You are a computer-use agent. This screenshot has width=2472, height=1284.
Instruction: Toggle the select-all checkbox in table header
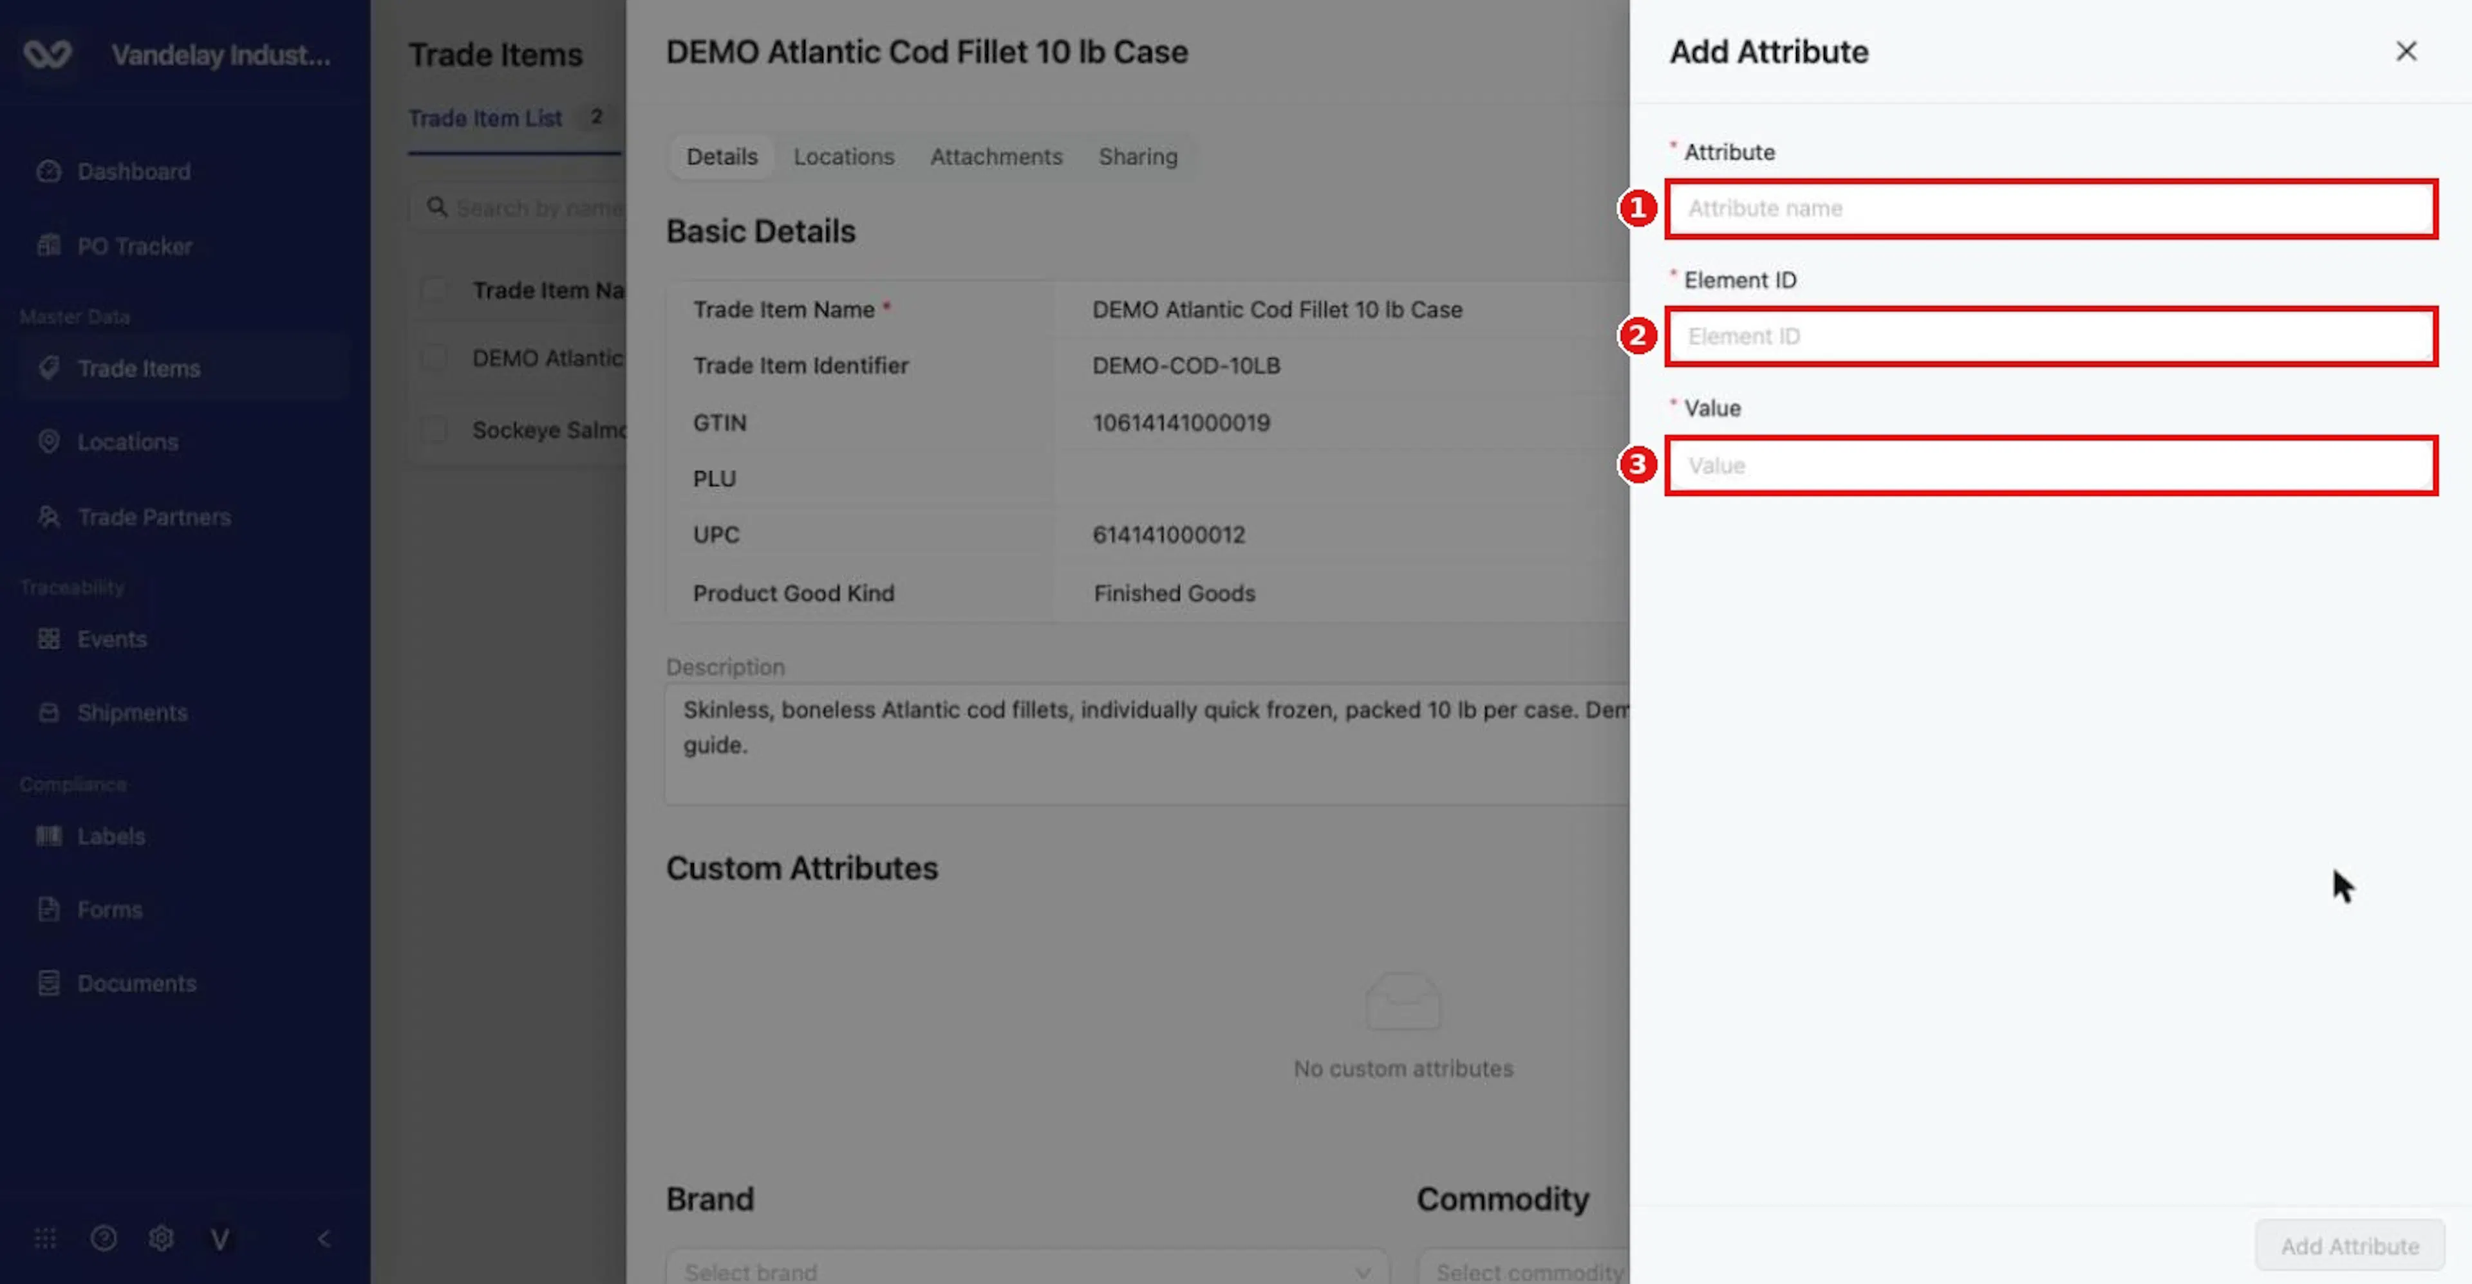435,289
